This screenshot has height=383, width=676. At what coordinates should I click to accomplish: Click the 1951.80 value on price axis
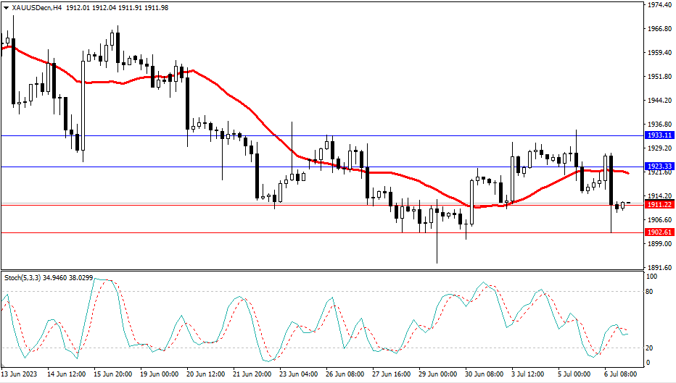coord(659,77)
